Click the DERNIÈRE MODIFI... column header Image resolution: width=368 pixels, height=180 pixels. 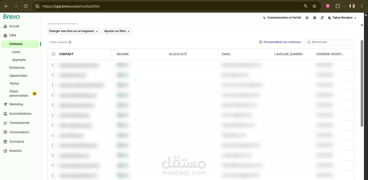[x=330, y=54]
